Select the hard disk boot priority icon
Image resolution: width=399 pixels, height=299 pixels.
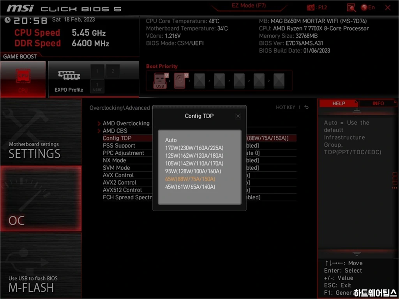click(181, 81)
